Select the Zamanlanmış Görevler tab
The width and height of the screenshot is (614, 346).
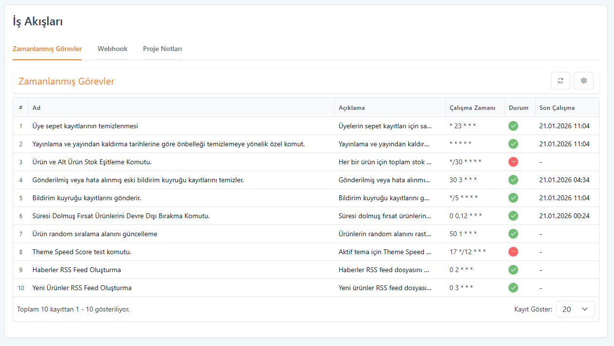47,49
